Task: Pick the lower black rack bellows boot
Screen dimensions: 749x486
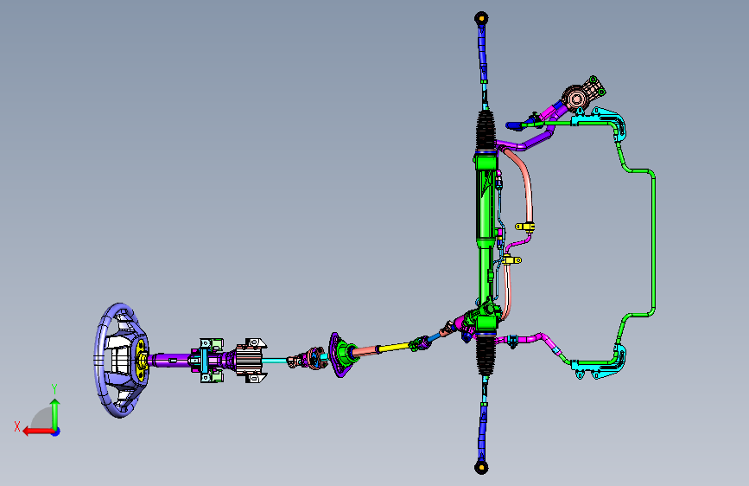Action: tap(486, 355)
